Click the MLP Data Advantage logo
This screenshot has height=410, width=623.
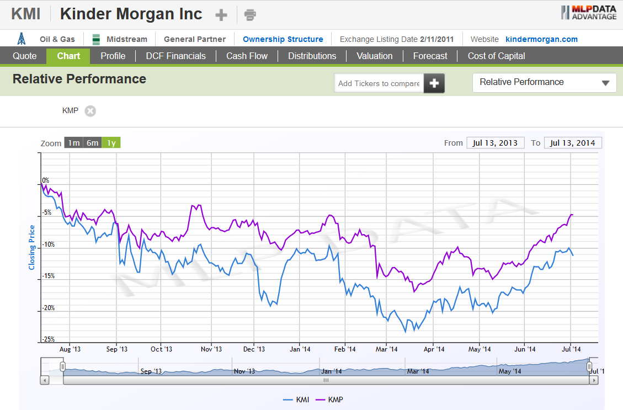click(x=588, y=13)
